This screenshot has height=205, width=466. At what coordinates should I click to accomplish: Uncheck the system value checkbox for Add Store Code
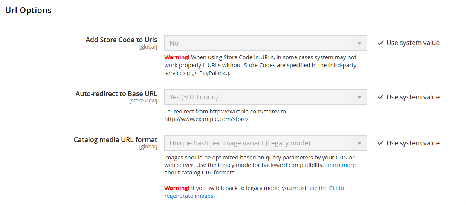point(380,43)
